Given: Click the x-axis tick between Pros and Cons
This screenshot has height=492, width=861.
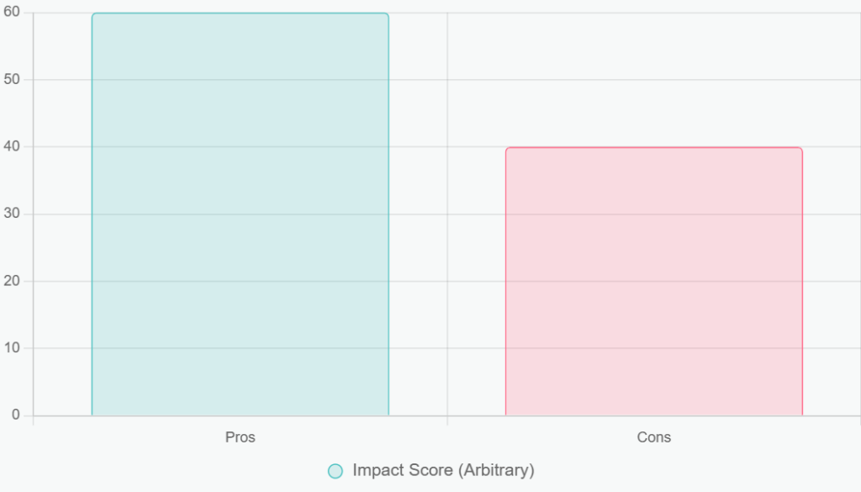Looking at the screenshot, I should point(447,421).
